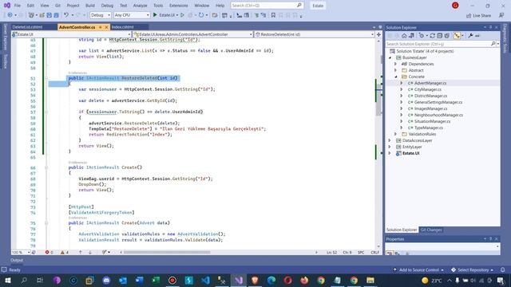Open the Output panel tab

point(17,260)
